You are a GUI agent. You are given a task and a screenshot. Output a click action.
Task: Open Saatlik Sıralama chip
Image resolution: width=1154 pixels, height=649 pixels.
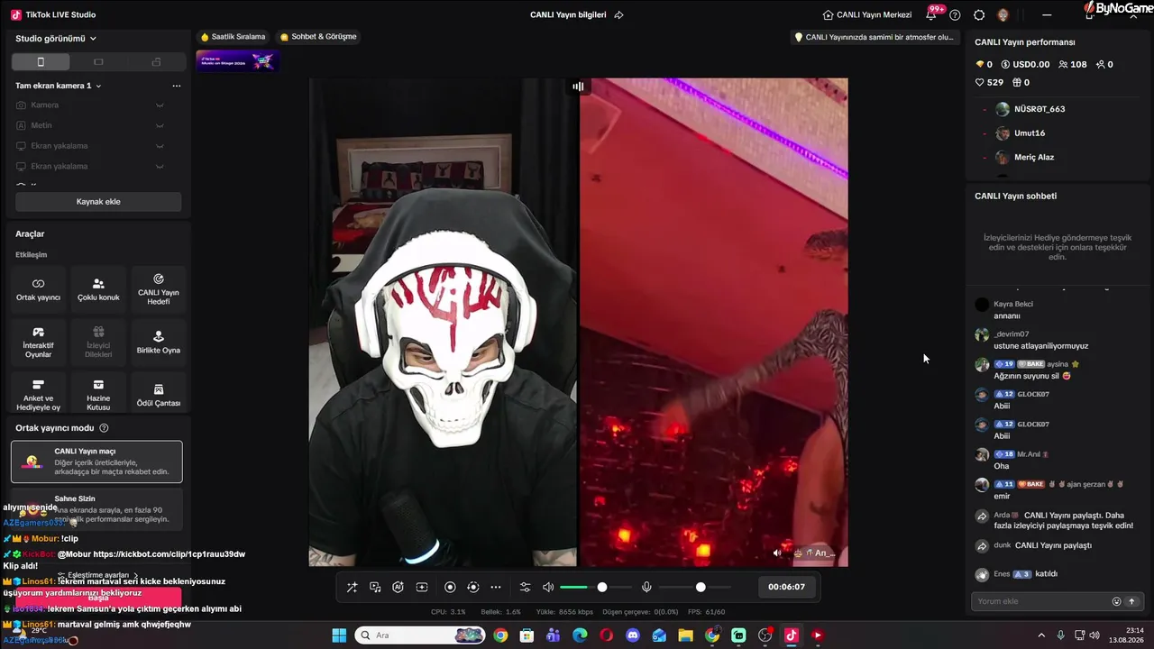pos(234,37)
